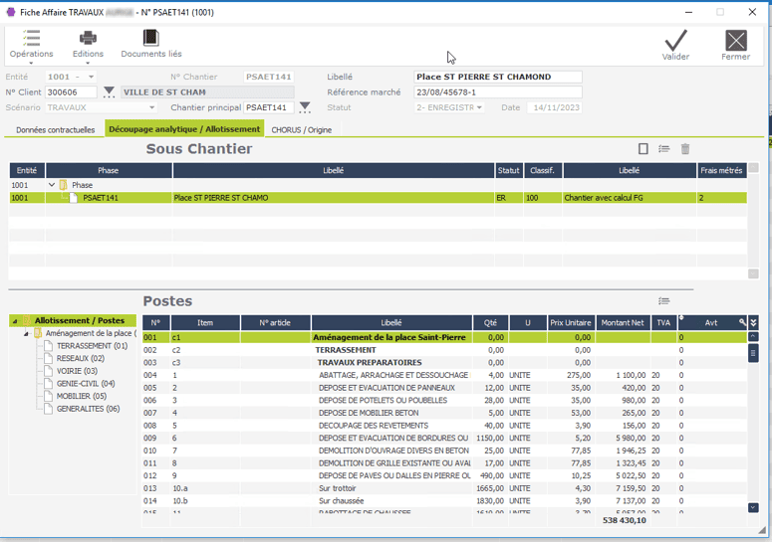Switch to CHORUS / Origine tab

(x=301, y=129)
